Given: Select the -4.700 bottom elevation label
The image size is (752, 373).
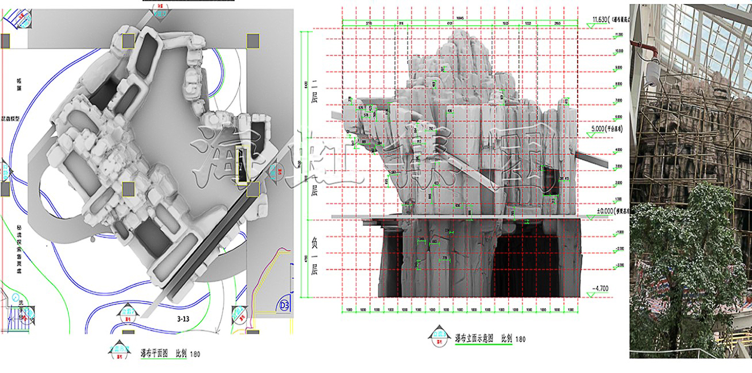Looking at the screenshot, I should click(x=599, y=288).
